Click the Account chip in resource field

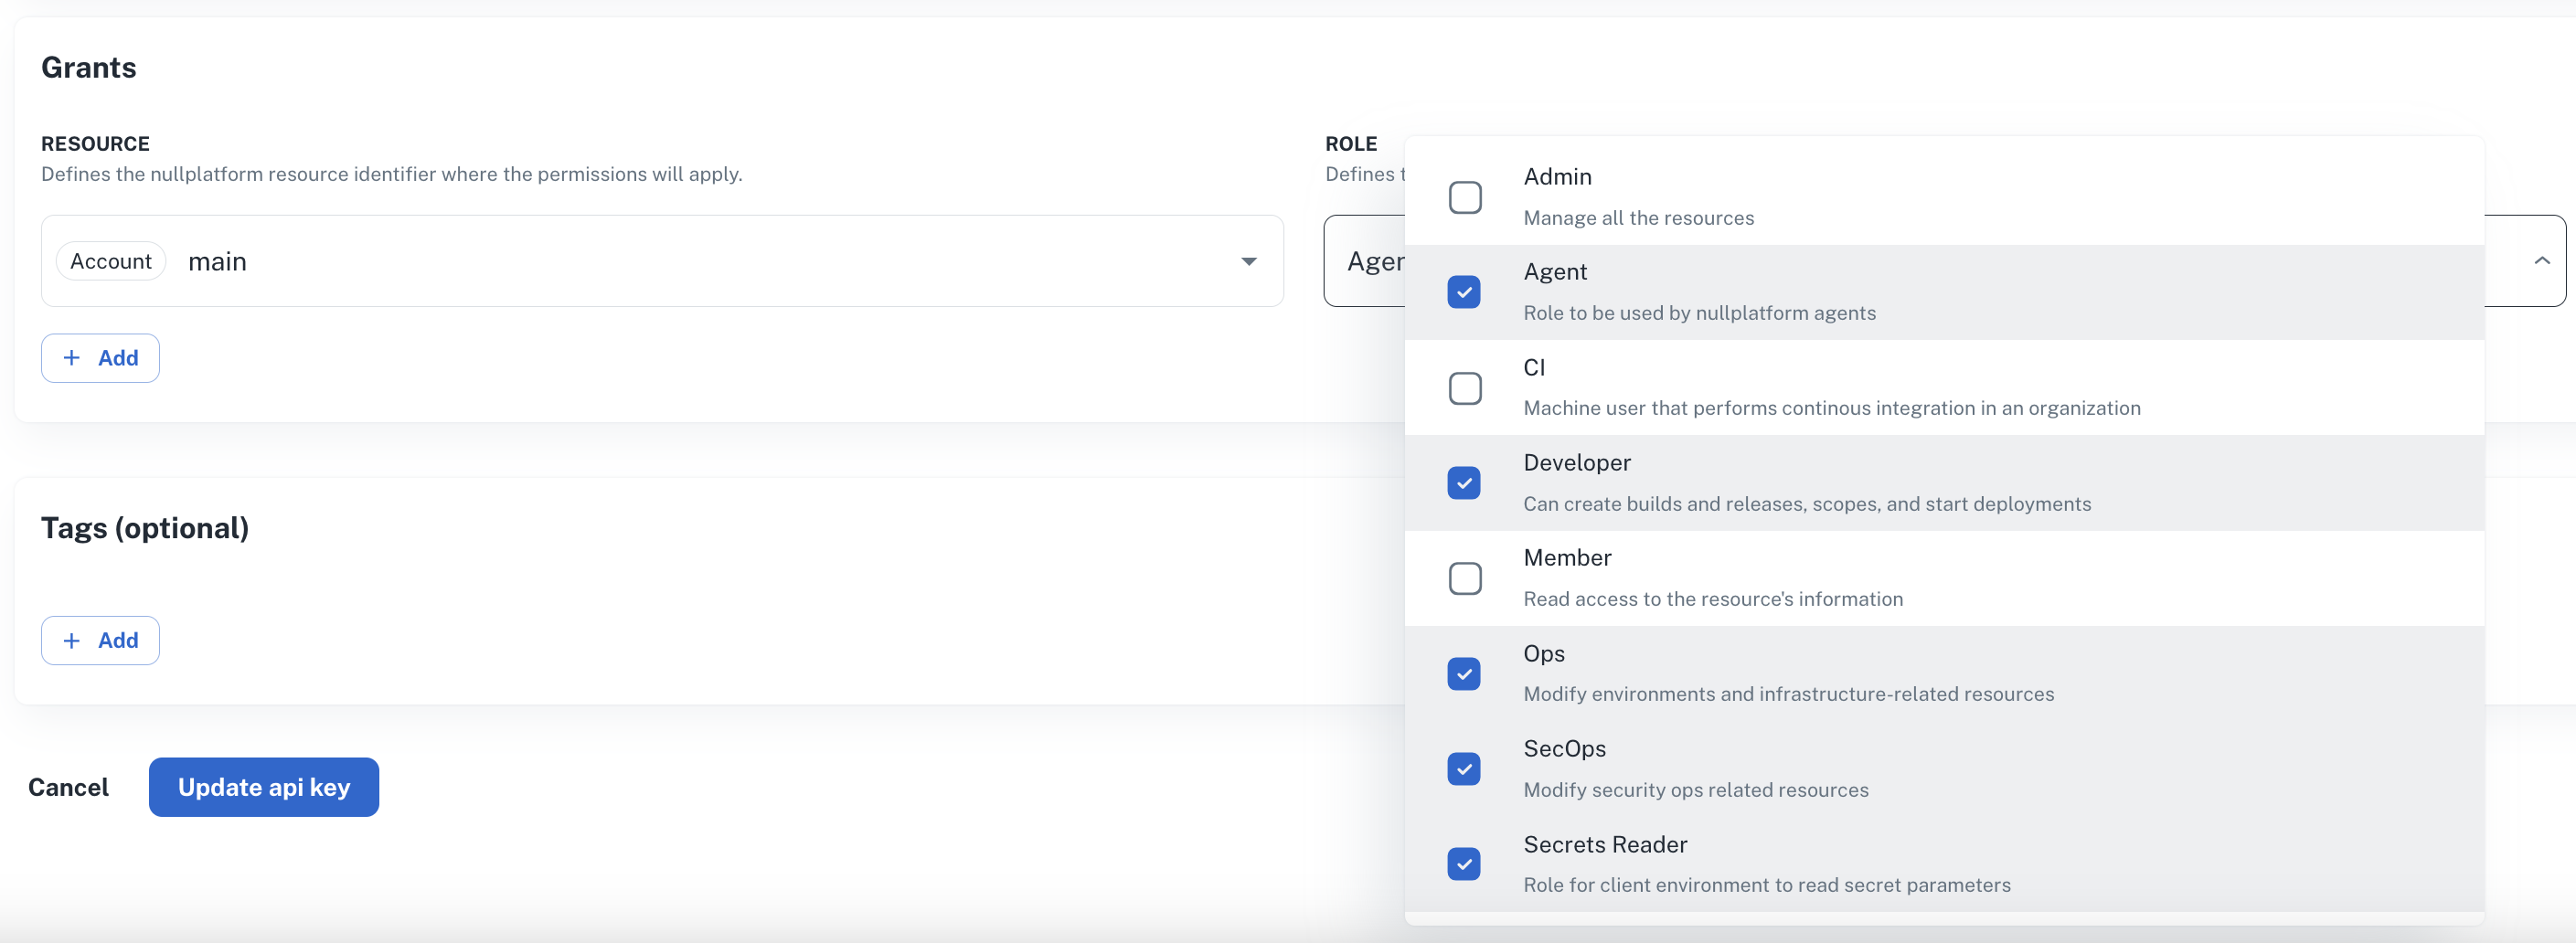111,261
